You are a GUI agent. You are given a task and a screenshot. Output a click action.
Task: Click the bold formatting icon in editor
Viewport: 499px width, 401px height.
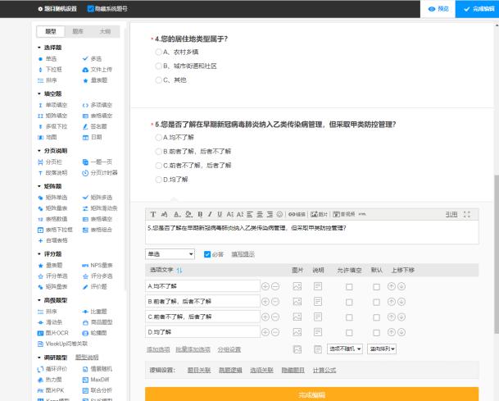point(199,214)
